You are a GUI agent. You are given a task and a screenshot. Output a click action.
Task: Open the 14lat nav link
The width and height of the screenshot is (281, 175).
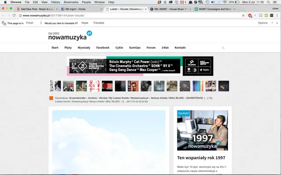[x=165, y=48]
